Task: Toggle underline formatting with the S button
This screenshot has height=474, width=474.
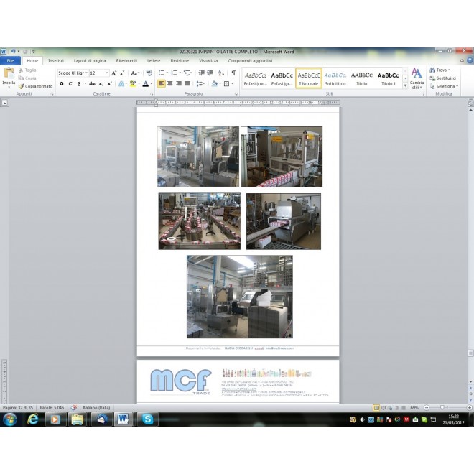Action: coord(79,83)
